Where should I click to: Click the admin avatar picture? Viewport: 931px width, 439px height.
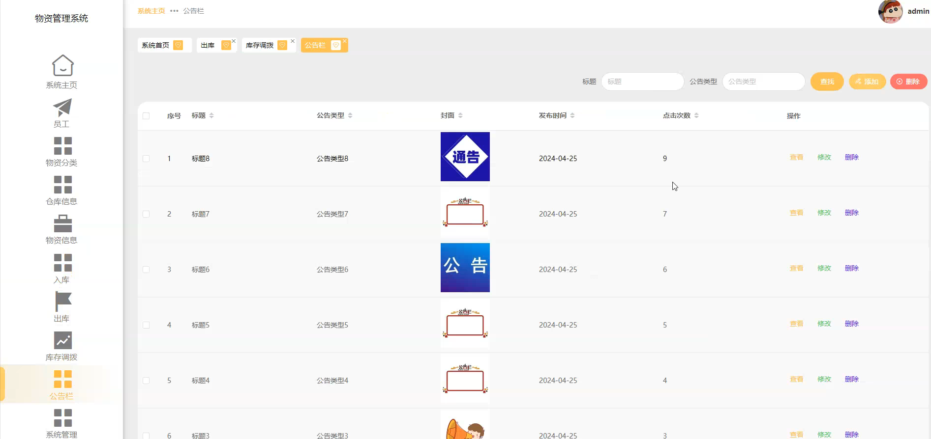(891, 11)
